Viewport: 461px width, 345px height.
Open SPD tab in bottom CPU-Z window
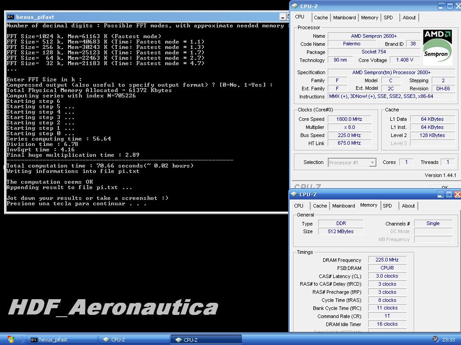[x=388, y=206]
